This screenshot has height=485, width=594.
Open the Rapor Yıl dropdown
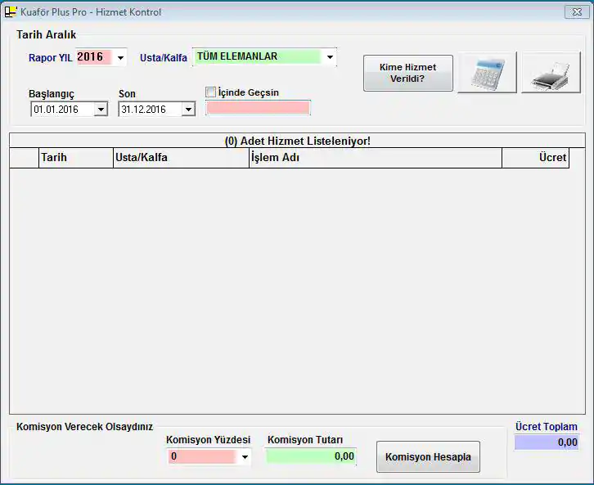tap(121, 58)
